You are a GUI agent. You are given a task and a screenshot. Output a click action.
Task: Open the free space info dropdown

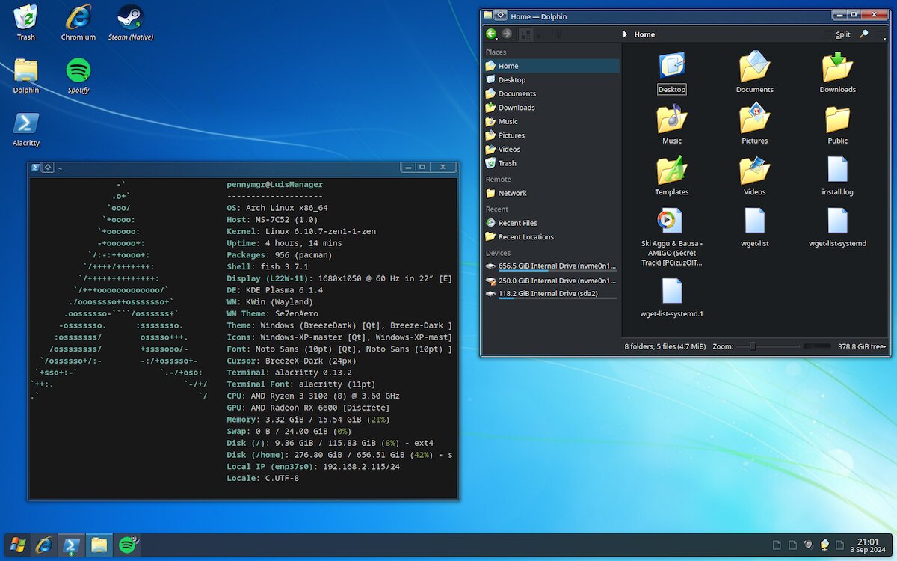861,346
